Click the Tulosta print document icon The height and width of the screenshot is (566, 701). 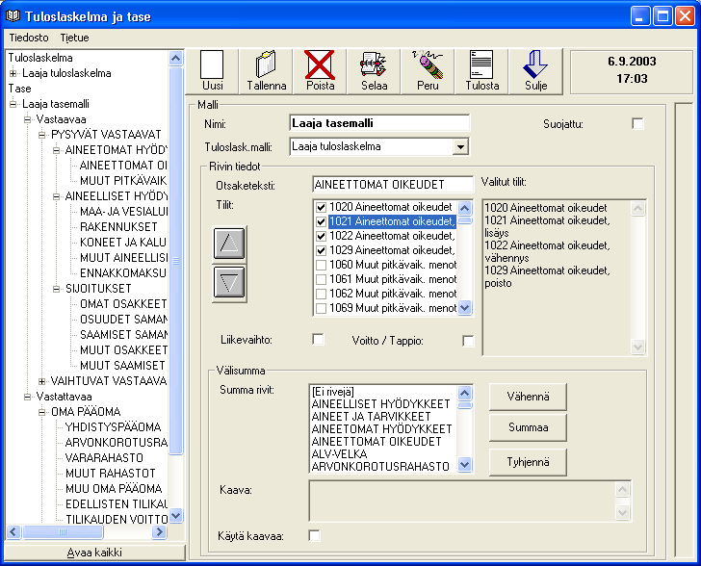click(x=481, y=64)
